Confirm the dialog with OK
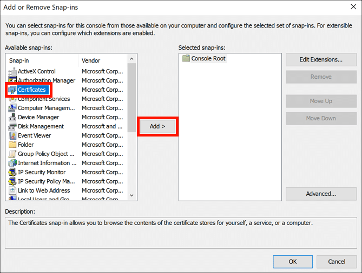 click(293, 262)
